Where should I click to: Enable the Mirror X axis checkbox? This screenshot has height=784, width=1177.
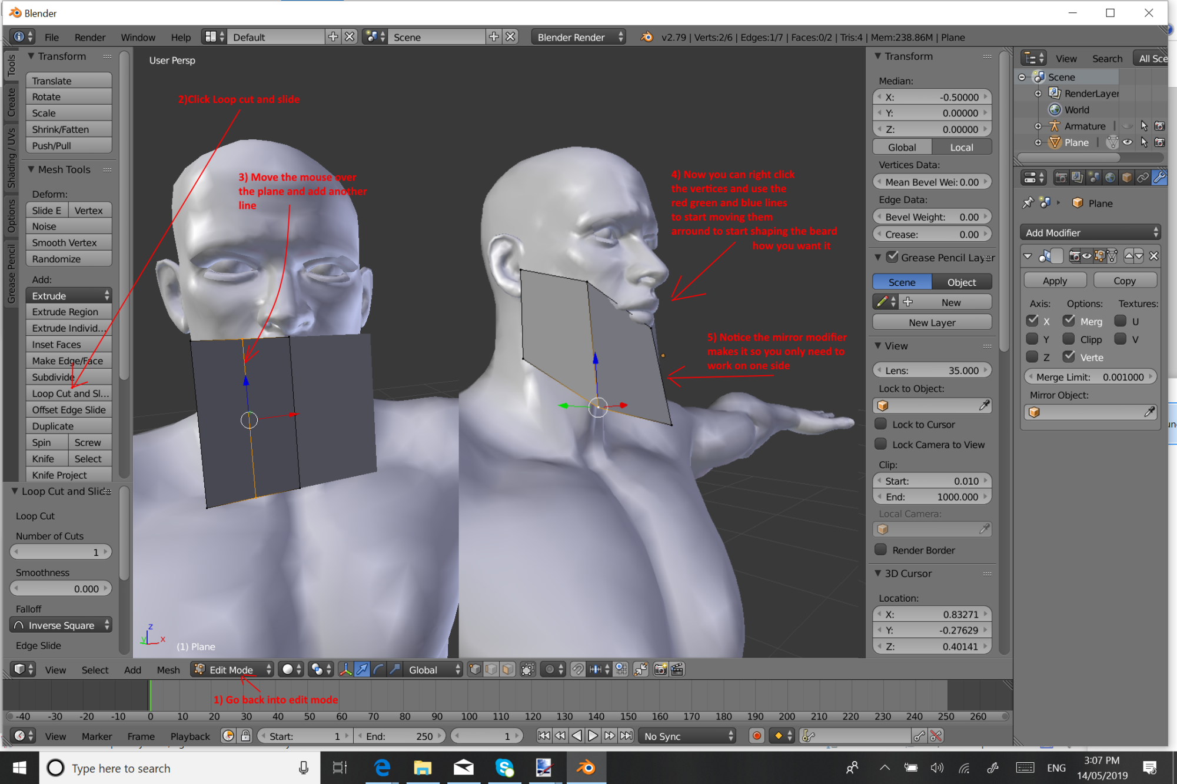tap(1032, 321)
